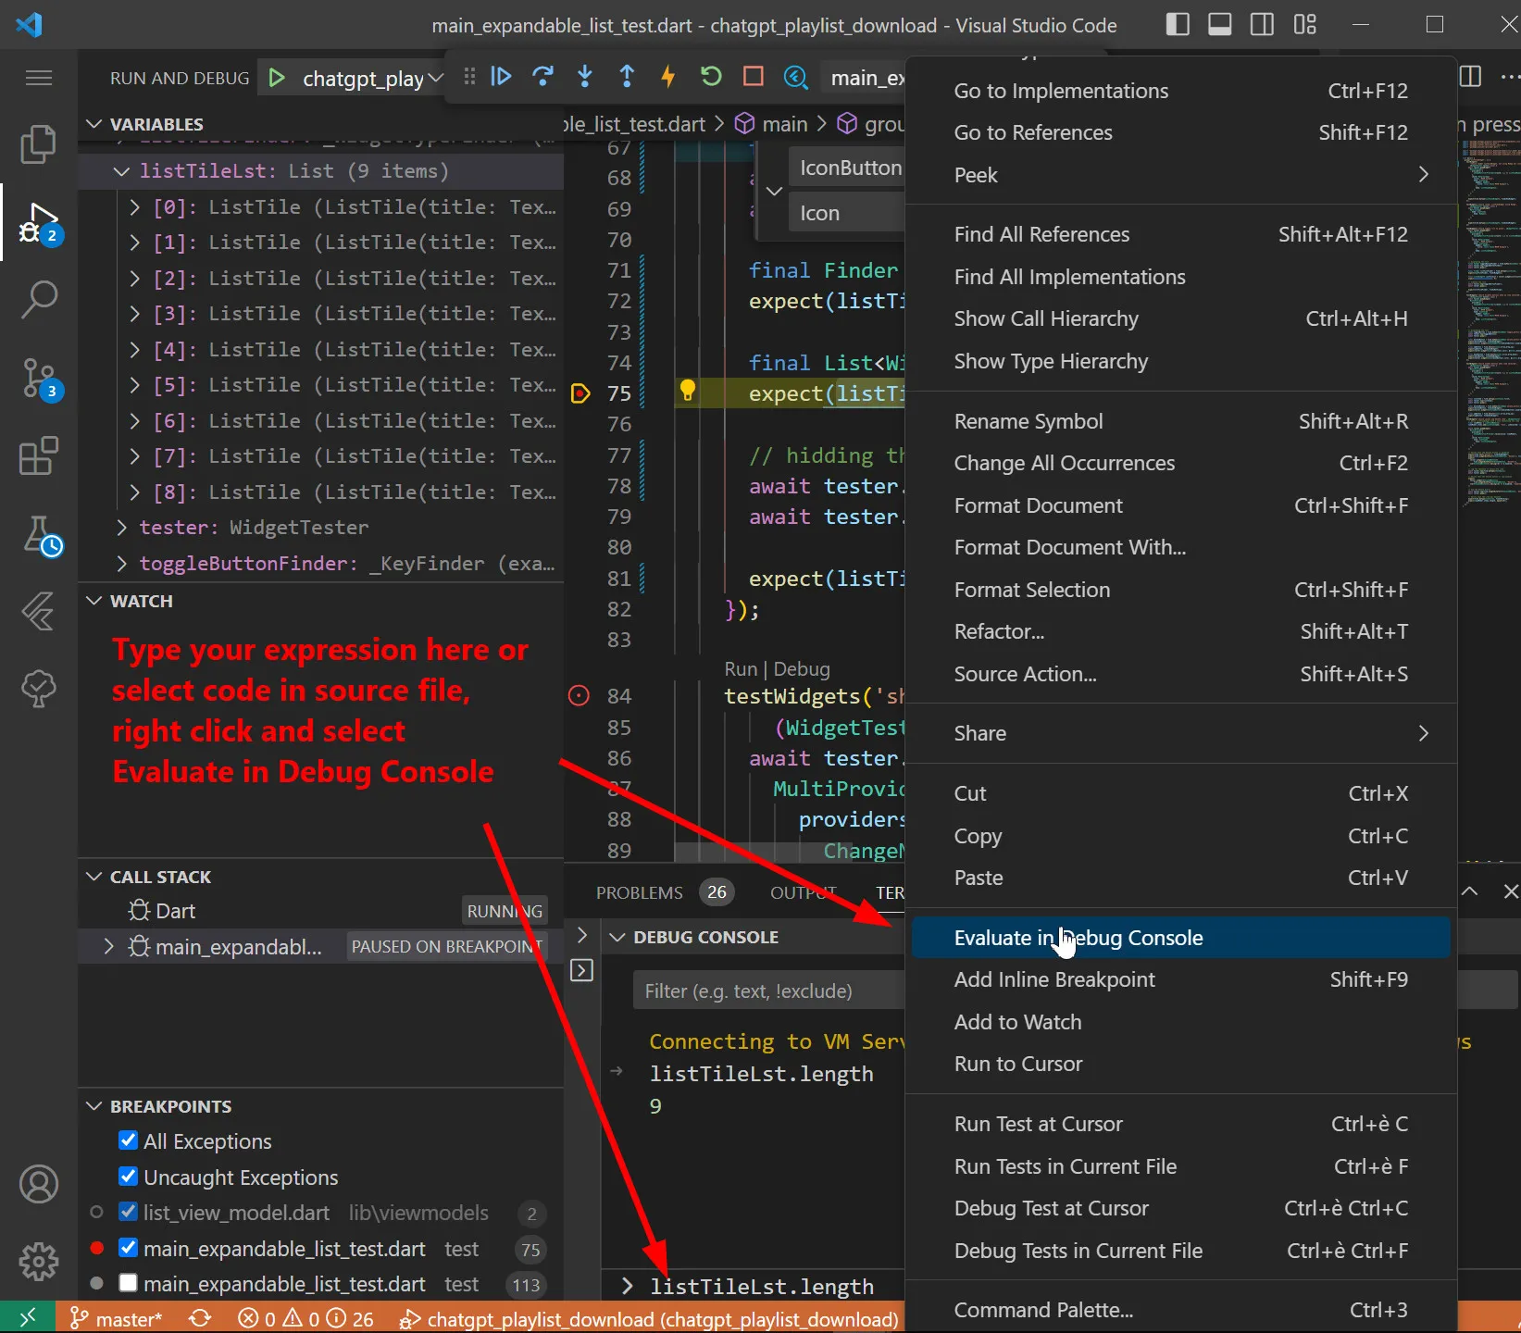Viewport: 1521px width, 1333px height.
Task: Collapse the DEBUG CONSOLE section header
Action: tap(617, 937)
